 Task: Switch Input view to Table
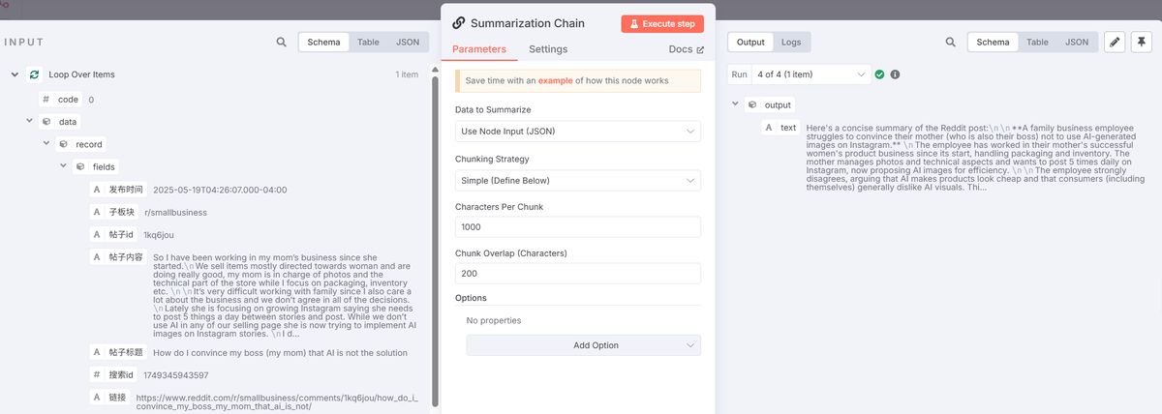point(368,43)
